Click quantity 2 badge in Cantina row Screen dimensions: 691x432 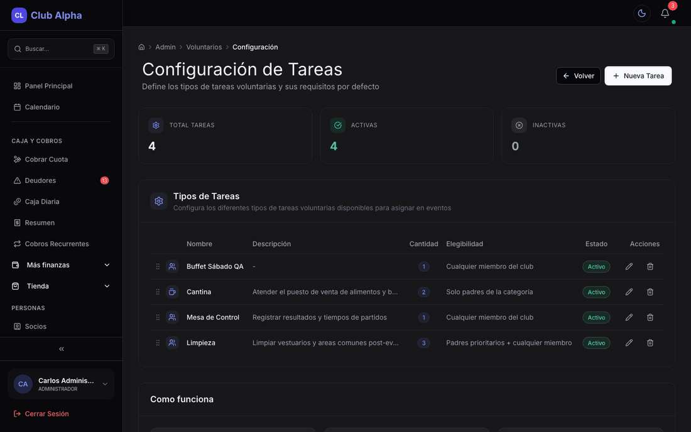click(x=423, y=292)
